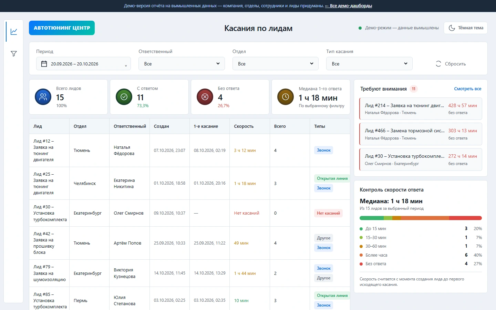Image resolution: width=496 pixels, height=310 pixels.
Task: Click the Автотюнинг центр button
Action: click(62, 28)
